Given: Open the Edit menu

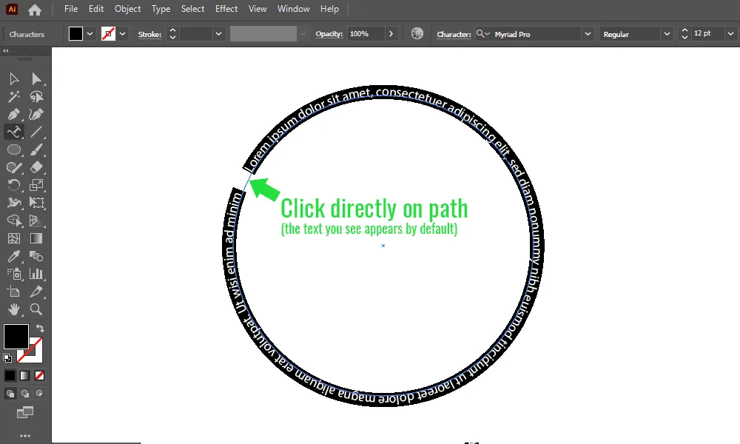Looking at the screenshot, I should pyautogui.click(x=96, y=9).
